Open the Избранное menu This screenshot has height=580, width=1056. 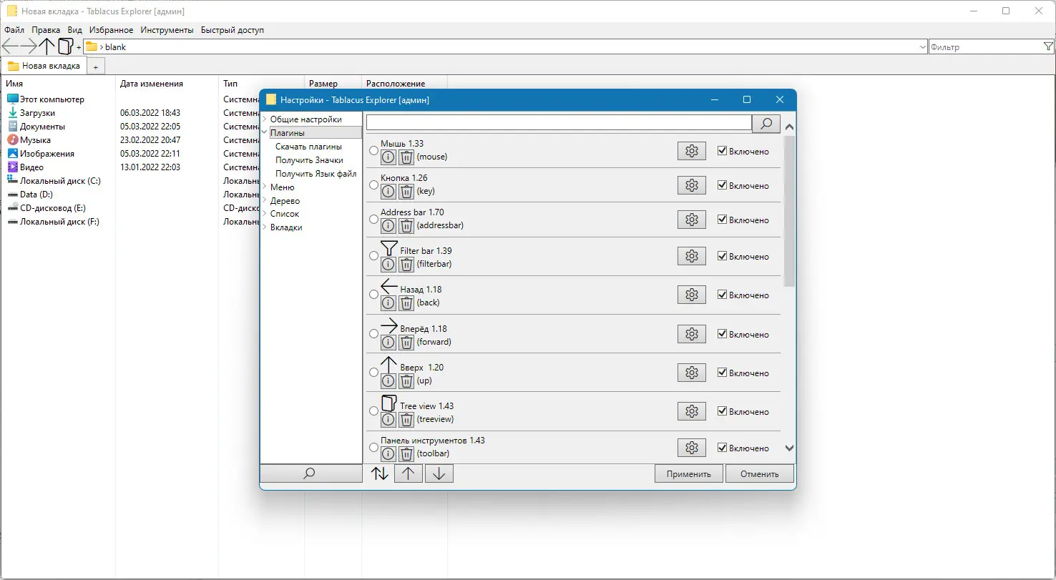pos(111,30)
